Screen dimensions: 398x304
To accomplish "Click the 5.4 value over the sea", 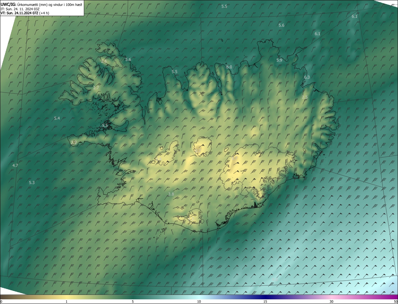I will tap(57, 118).
